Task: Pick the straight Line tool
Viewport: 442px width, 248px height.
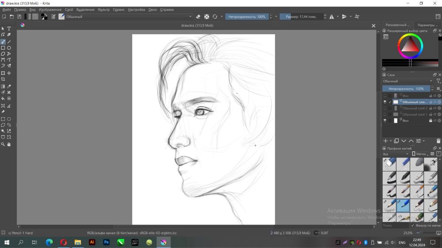Action: pos(9,41)
